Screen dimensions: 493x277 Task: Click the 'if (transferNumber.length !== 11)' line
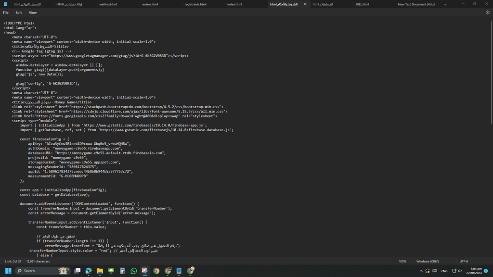72,241
